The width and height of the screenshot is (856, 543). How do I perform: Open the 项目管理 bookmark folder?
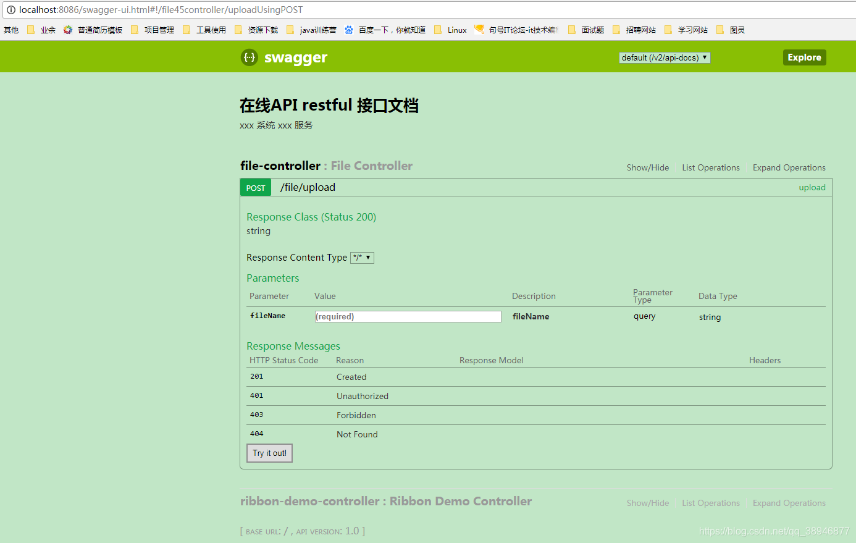pyautogui.click(x=153, y=30)
